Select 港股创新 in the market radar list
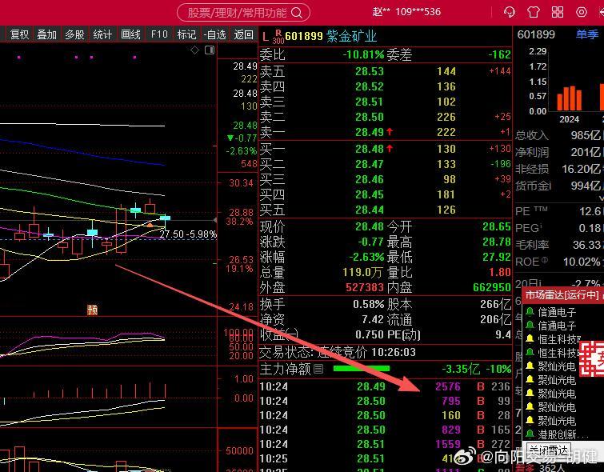 562,434
